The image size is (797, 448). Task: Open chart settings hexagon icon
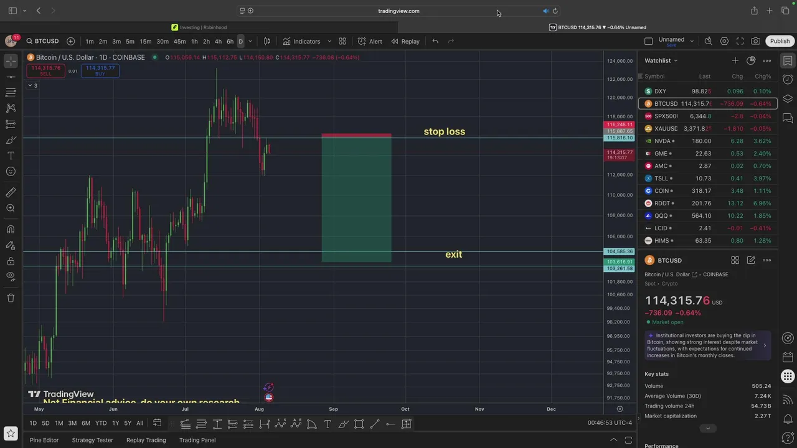point(724,41)
